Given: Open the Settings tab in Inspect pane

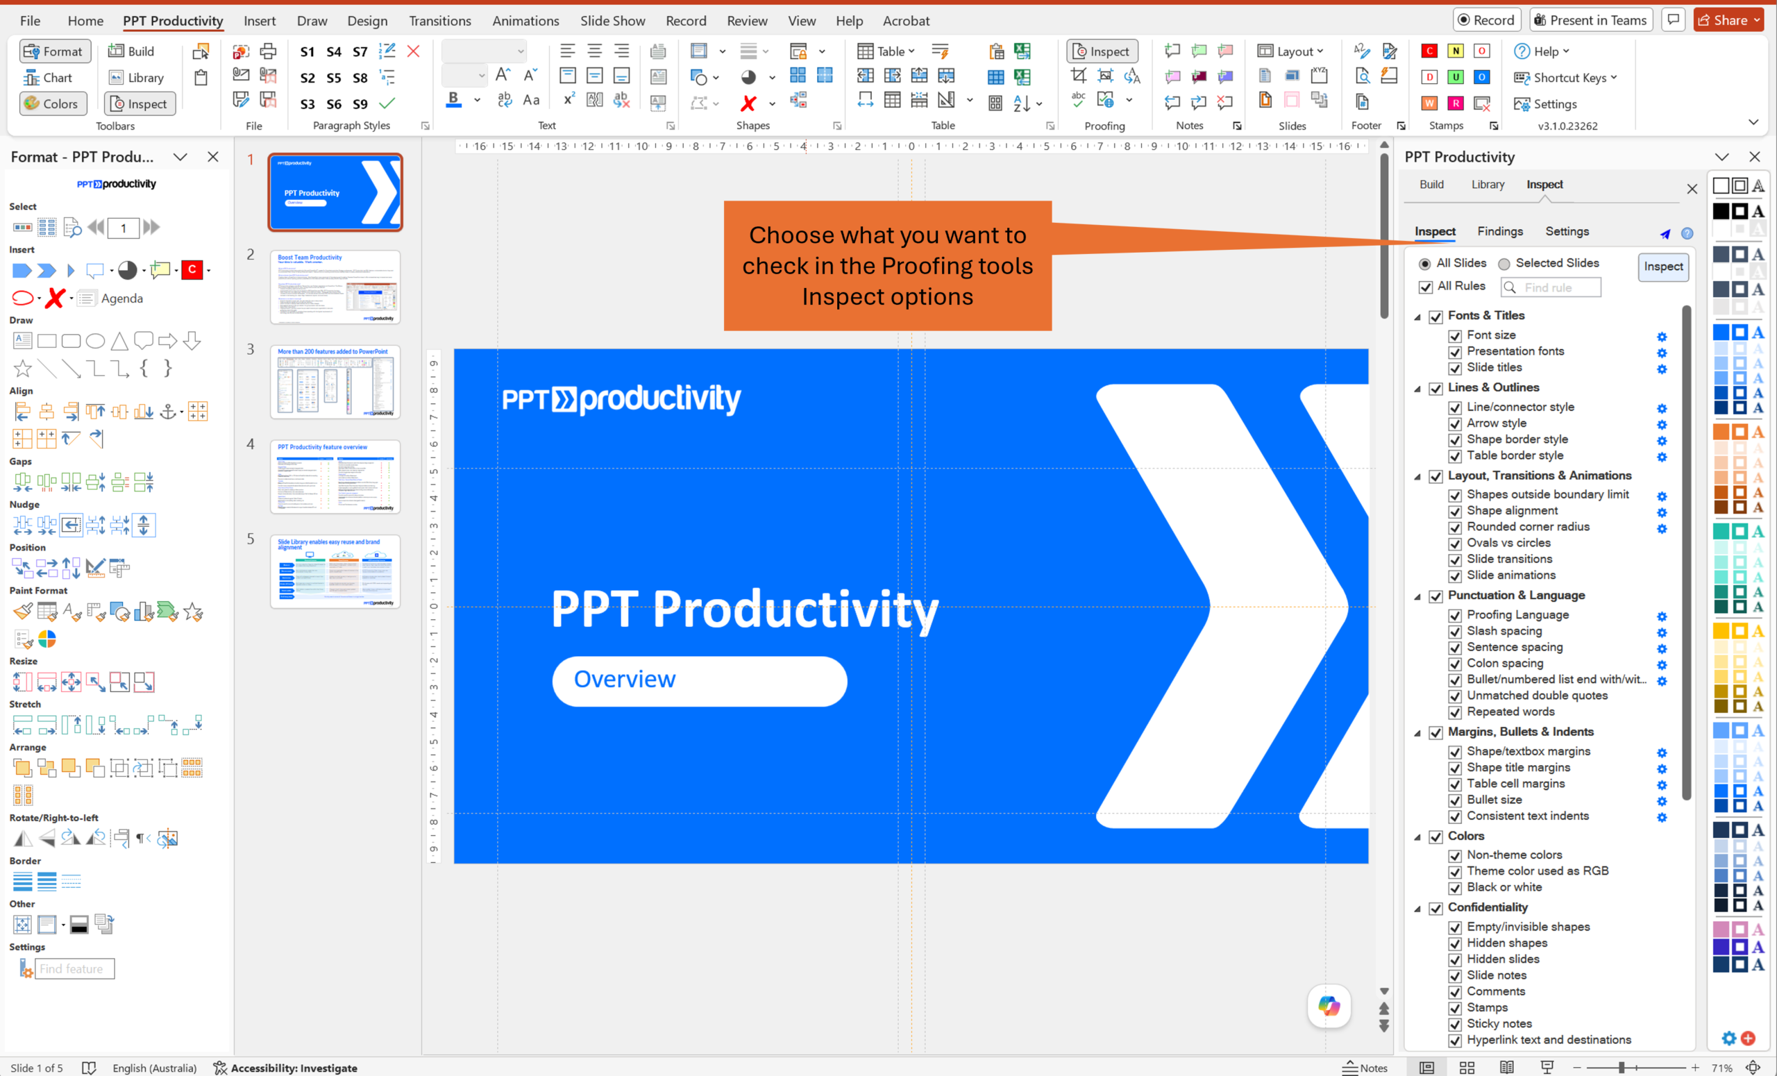Looking at the screenshot, I should (1567, 230).
